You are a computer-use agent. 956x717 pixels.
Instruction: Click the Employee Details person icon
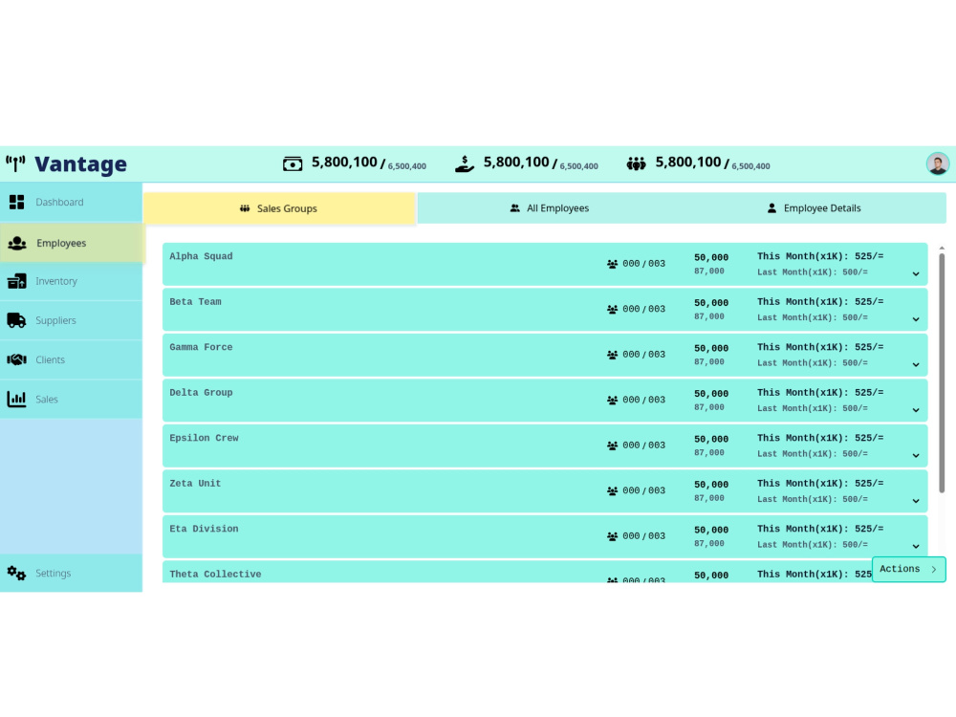click(771, 208)
